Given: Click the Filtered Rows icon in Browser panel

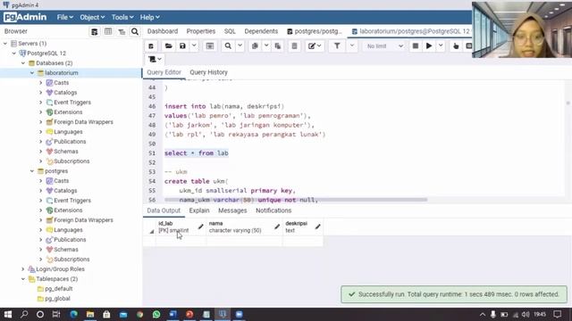Looking at the screenshot, I should [122, 32].
